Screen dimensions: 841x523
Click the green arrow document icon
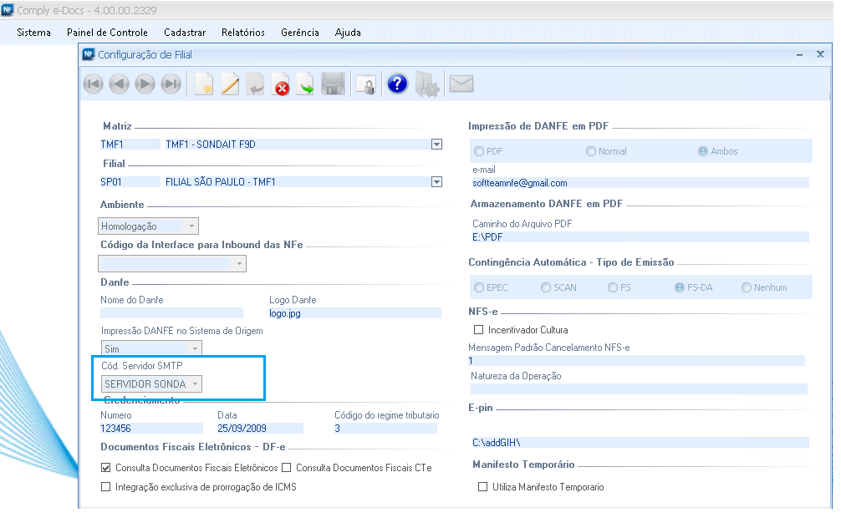pos(306,84)
